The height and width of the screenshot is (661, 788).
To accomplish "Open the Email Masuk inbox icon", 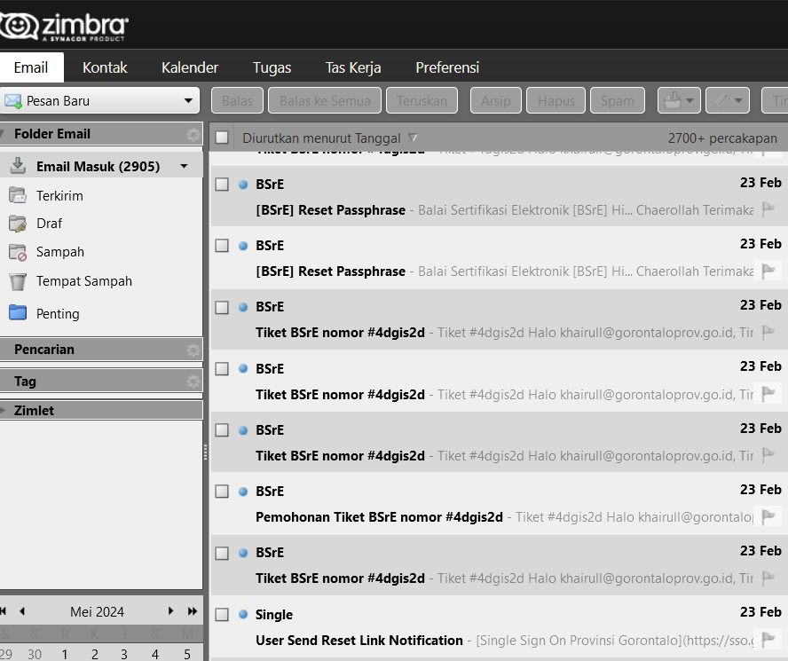I will (x=18, y=165).
